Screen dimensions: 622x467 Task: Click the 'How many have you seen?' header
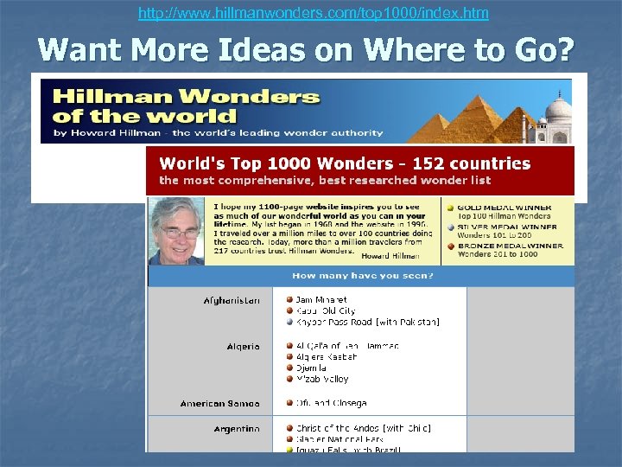[x=363, y=276]
